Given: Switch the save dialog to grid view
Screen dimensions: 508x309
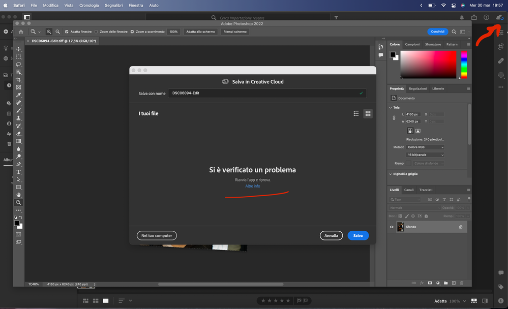Looking at the screenshot, I should click(368, 113).
